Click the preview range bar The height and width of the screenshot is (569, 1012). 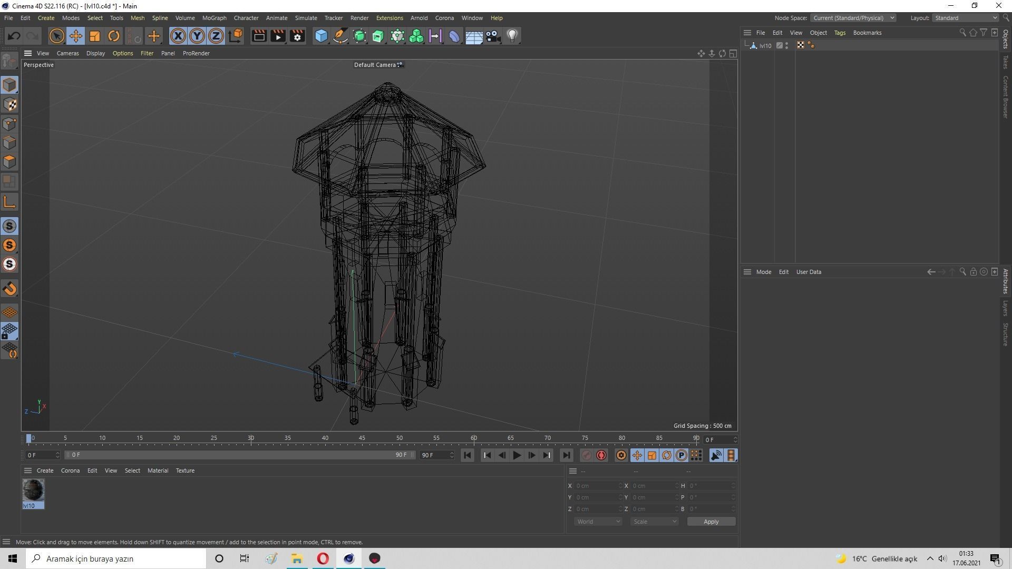pos(240,455)
